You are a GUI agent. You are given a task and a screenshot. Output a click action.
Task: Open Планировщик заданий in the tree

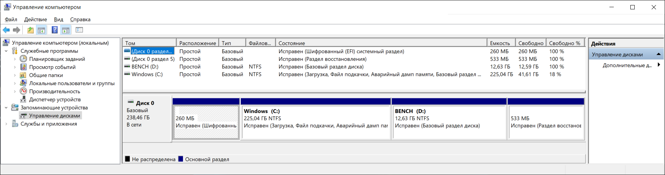pyautogui.click(x=57, y=59)
